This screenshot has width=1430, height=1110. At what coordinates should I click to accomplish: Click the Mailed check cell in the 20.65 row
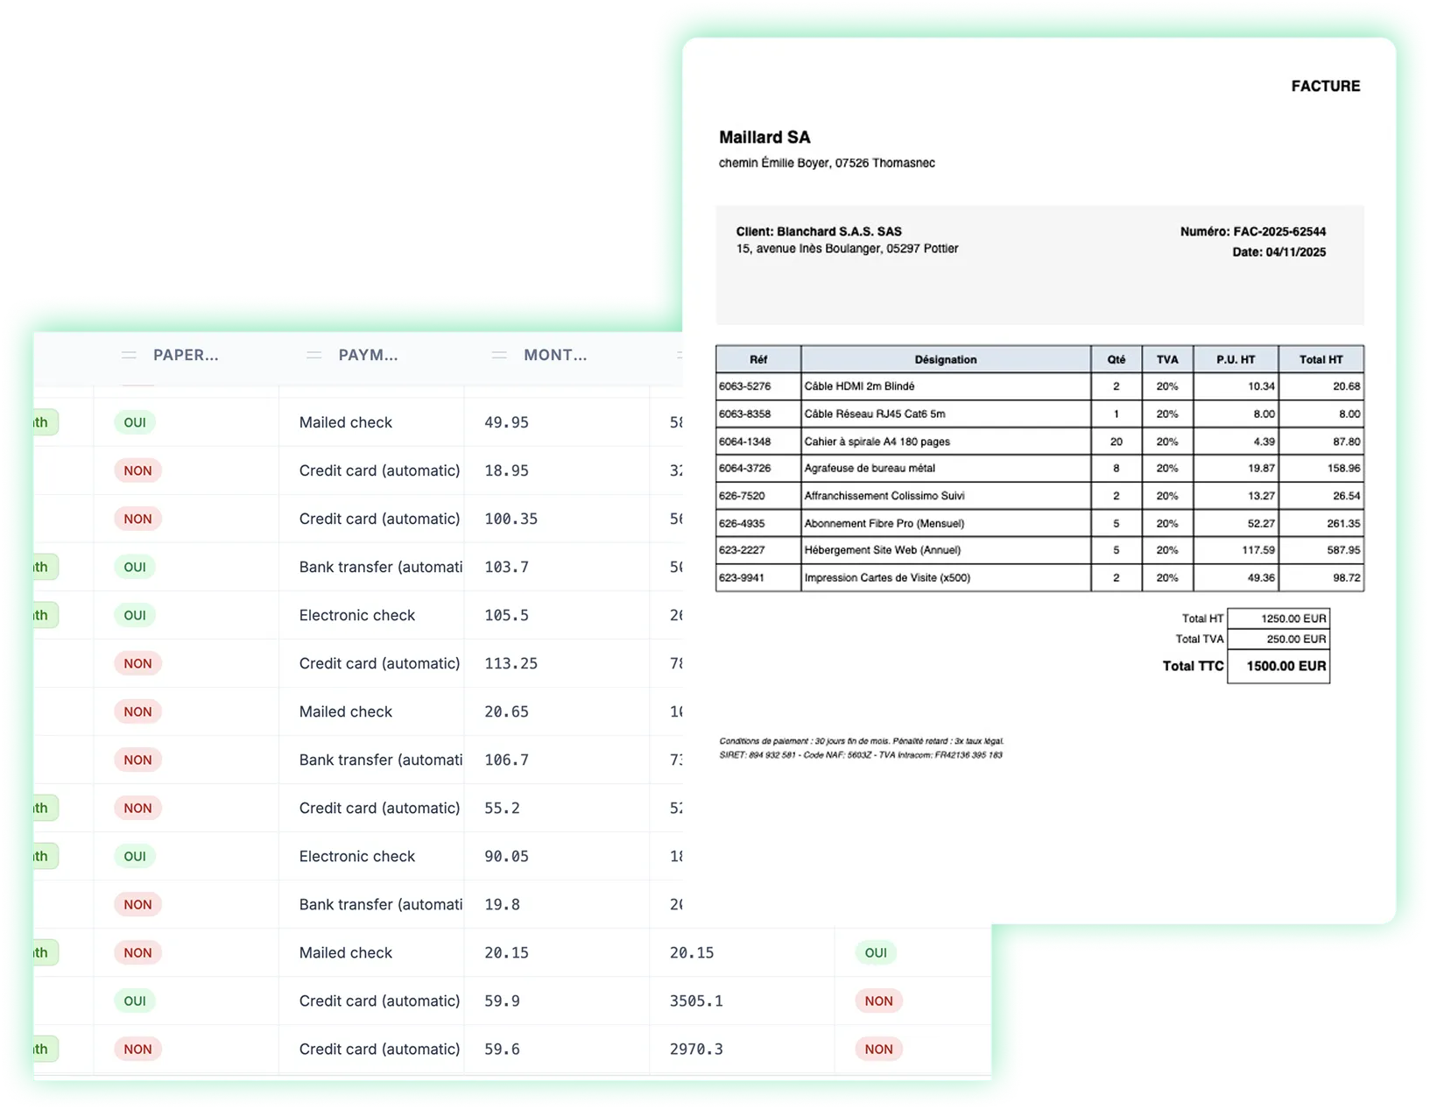tap(346, 711)
